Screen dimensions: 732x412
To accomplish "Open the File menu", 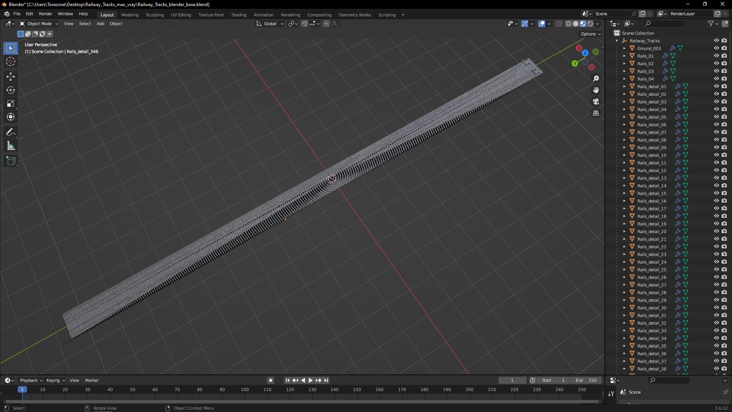I will point(17,14).
